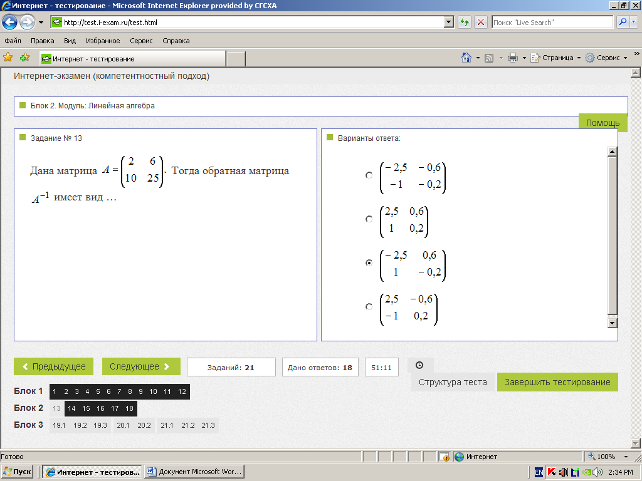642x481 pixels.
Task: Go to question 16 in Блок 2
Action: point(100,408)
